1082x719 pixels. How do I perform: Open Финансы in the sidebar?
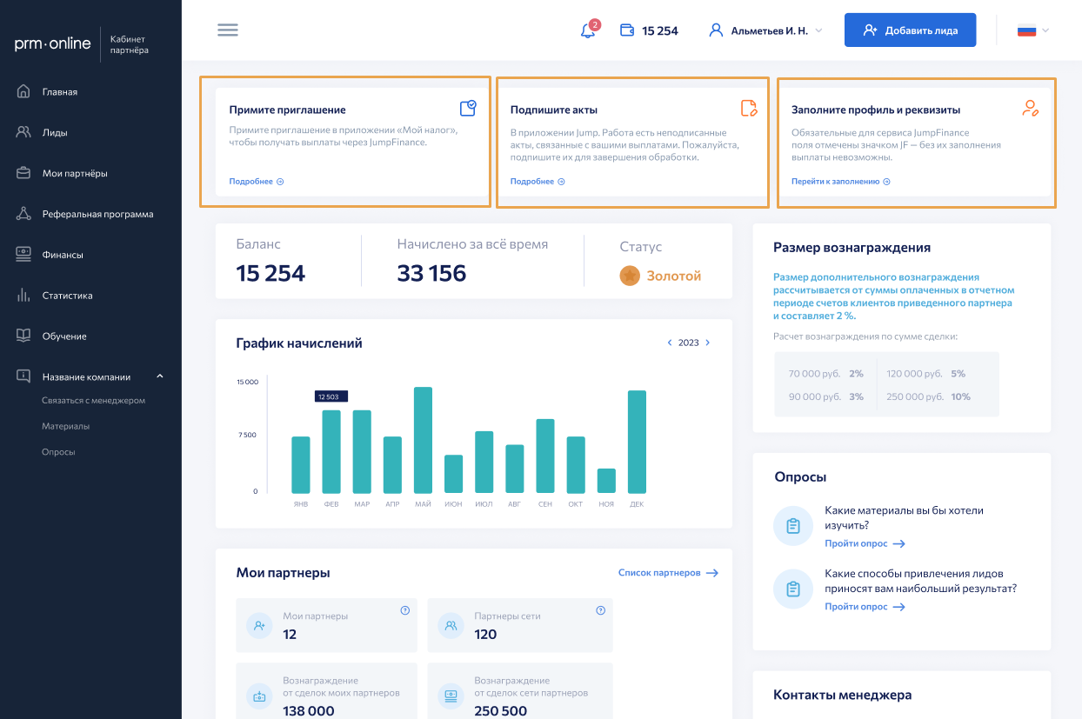pyautogui.click(x=63, y=255)
